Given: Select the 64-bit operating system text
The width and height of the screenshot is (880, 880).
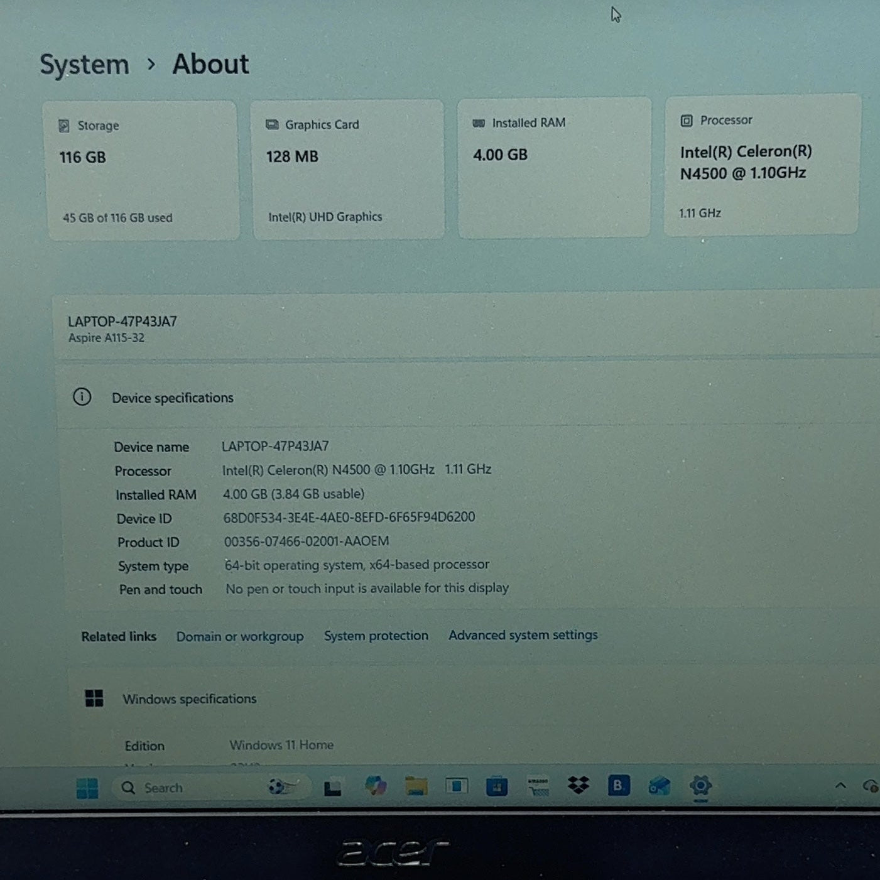Looking at the screenshot, I should click(357, 565).
